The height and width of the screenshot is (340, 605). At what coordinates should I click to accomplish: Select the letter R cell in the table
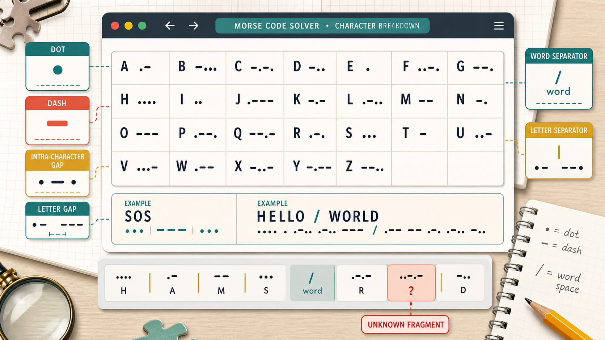point(310,134)
